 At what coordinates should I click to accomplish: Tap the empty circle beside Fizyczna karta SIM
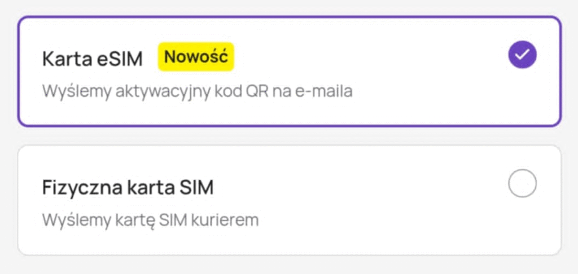(x=522, y=184)
